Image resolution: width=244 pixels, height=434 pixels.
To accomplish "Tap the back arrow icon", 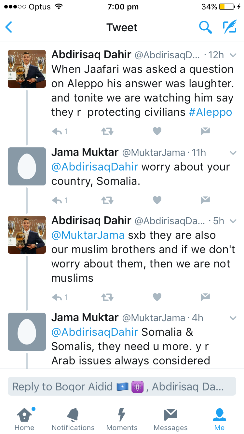I will coord(9,27).
